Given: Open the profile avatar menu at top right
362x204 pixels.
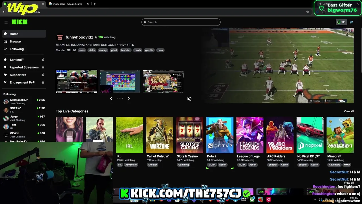Looking at the screenshot, I should tap(352, 22).
